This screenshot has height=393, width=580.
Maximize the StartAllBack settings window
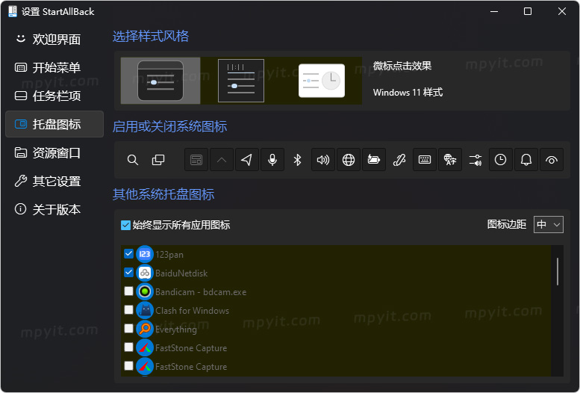tap(528, 11)
